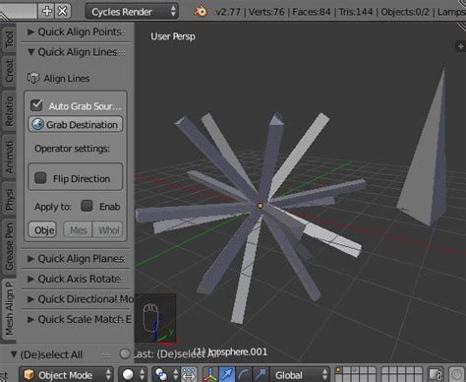The width and height of the screenshot is (466, 382).
Task: Toggle Flip Direction checkbox
Action: click(40, 178)
